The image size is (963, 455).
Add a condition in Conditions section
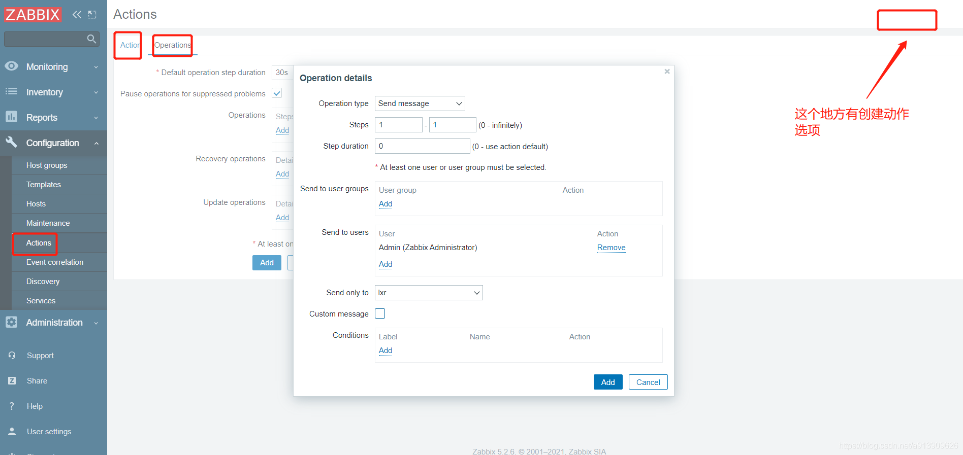(386, 351)
